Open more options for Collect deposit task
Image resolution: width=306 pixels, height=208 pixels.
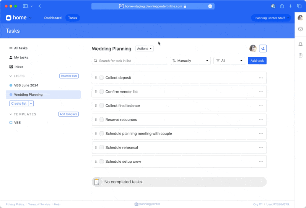(x=261, y=78)
